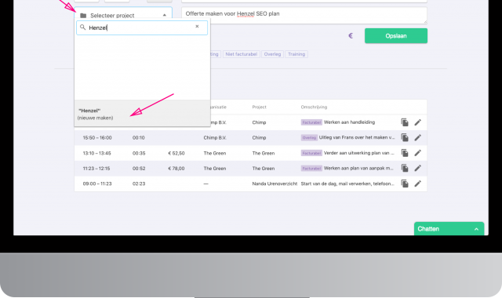The width and height of the screenshot is (502, 298).
Task: Duplicate the Werken aan handleiding entry
Action: 405,122
